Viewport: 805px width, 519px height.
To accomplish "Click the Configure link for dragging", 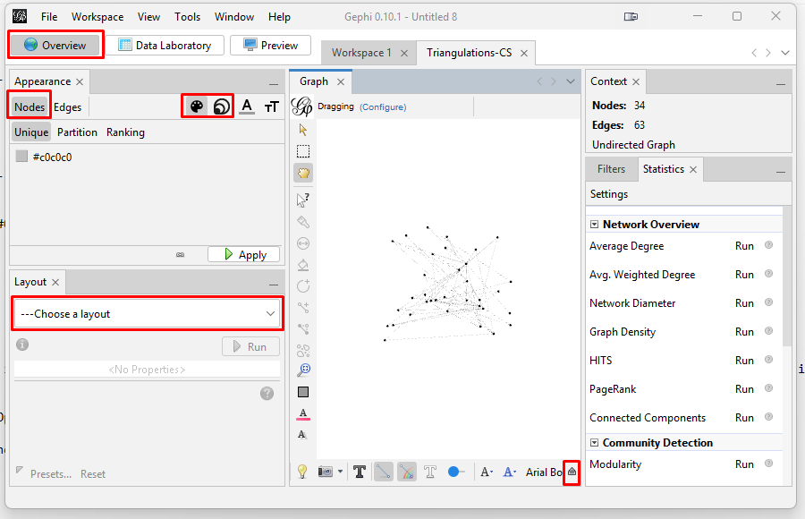I will 383,107.
